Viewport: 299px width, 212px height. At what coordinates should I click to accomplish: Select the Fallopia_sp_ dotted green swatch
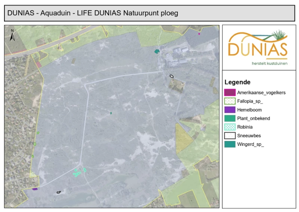click(230, 101)
